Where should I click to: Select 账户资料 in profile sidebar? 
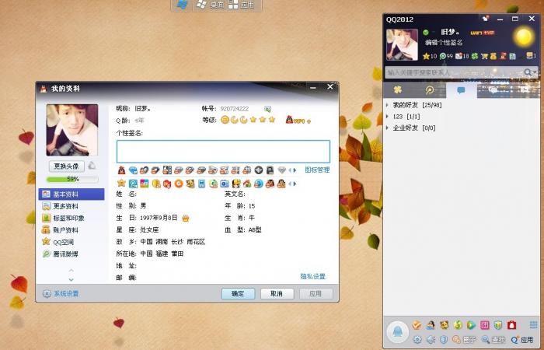click(71, 230)
